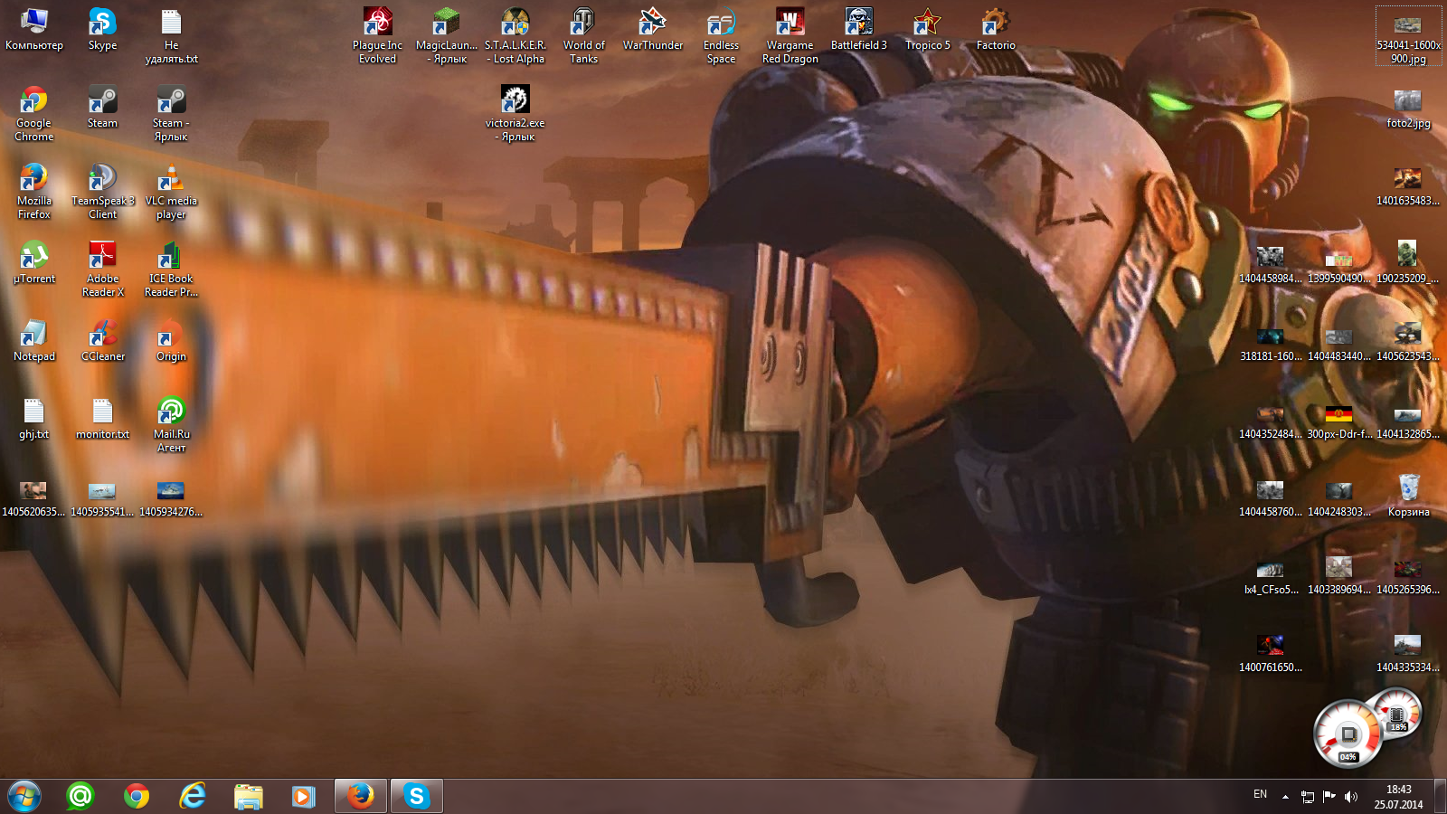
Task: Launch Skype from the desktop shortcut
Action: [102, 29]
